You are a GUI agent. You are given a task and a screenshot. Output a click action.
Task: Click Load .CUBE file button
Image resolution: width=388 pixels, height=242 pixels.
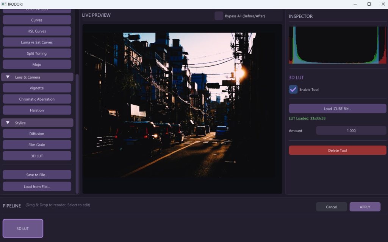coord(338,109)
